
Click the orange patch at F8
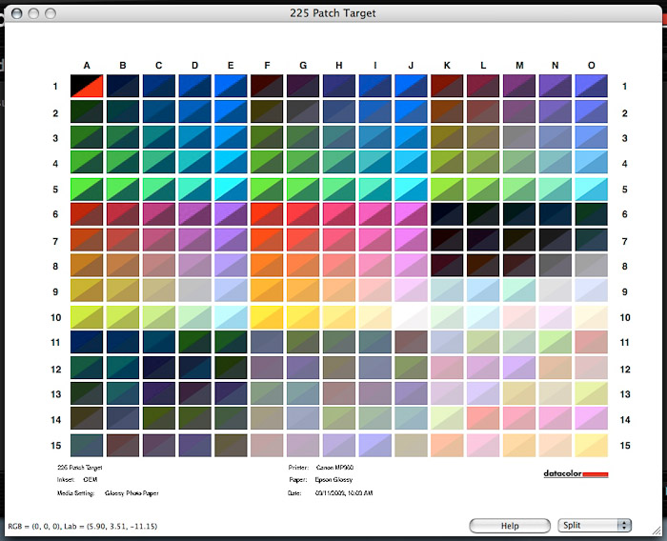[x=268, y=266]
